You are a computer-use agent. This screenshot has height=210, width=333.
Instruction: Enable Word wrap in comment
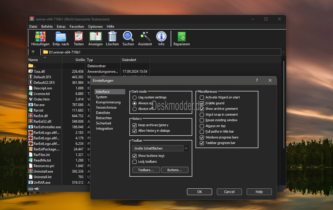coord(202,115)
